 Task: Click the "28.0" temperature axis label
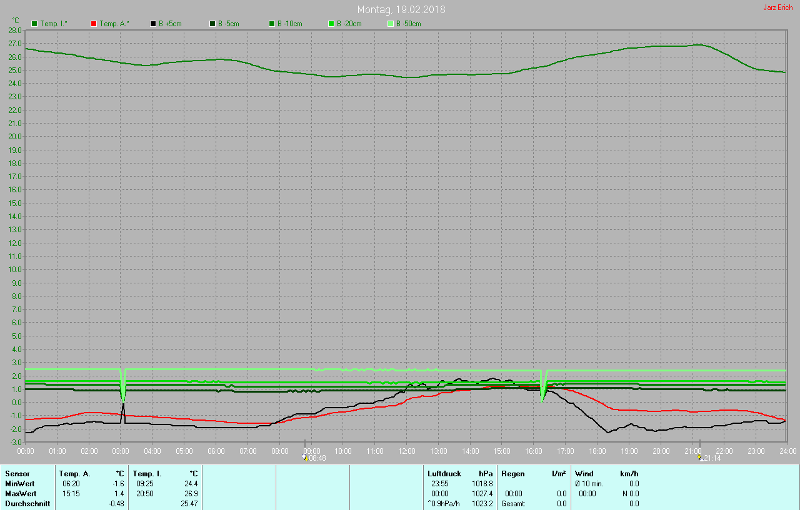point(16,30)
